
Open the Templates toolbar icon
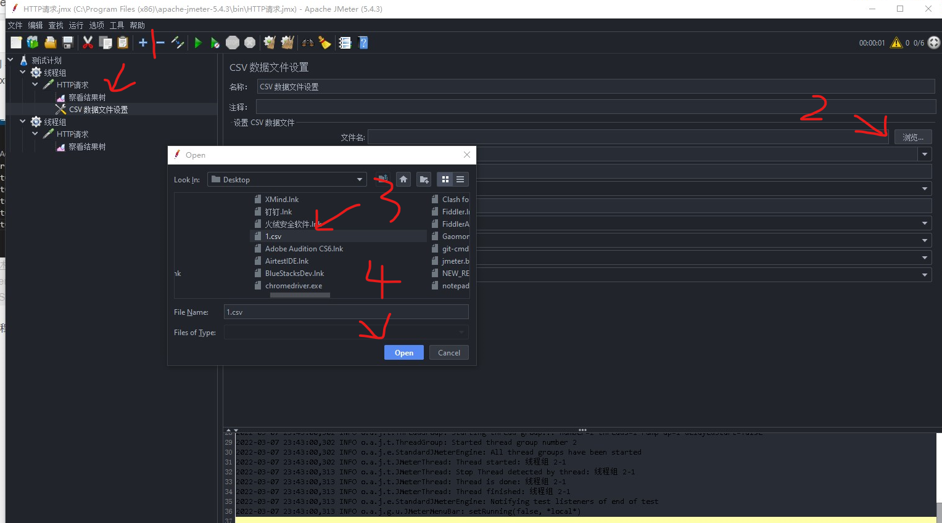click(x=33, y=43)
